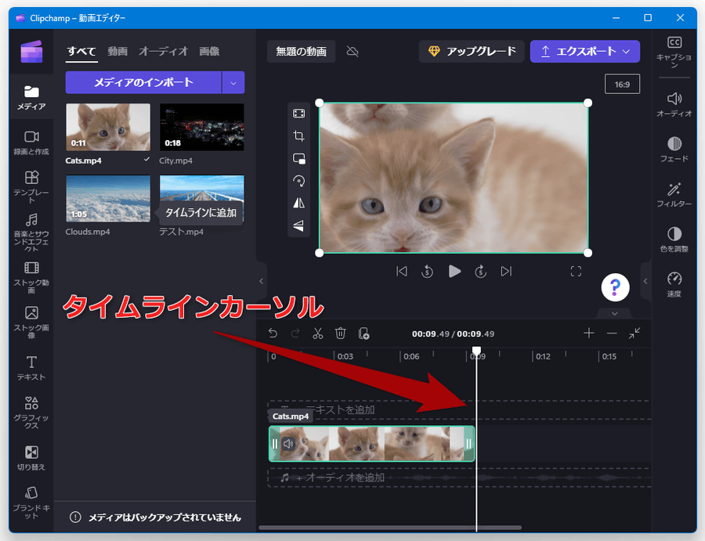Viewport: 705px width, 541px height.
Task: Collapse the right properties panel
Action: [x=645, y=281]
